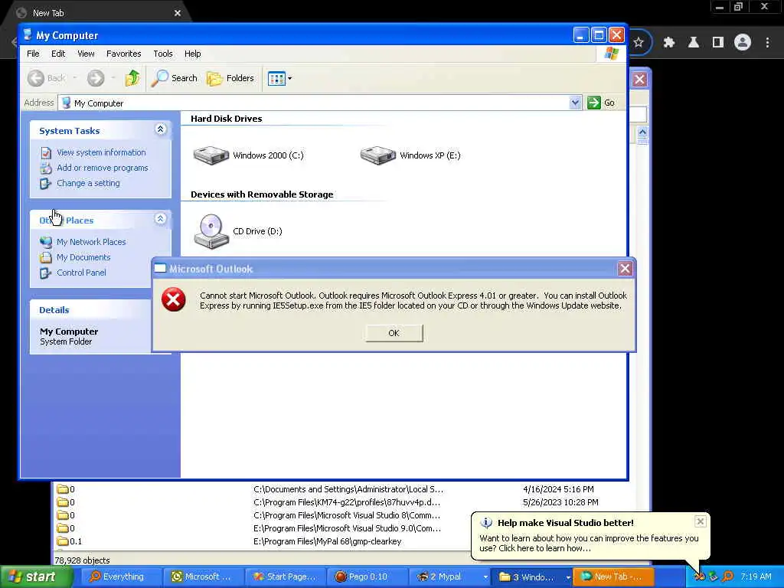Screen dimensions: 784x588
Task: Click the Forward arrow toolbar icon
Action: point(96,78)
